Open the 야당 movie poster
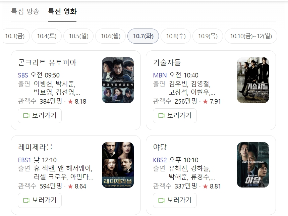Viewport: 288px width, 216px height. (x=253, y=165)
